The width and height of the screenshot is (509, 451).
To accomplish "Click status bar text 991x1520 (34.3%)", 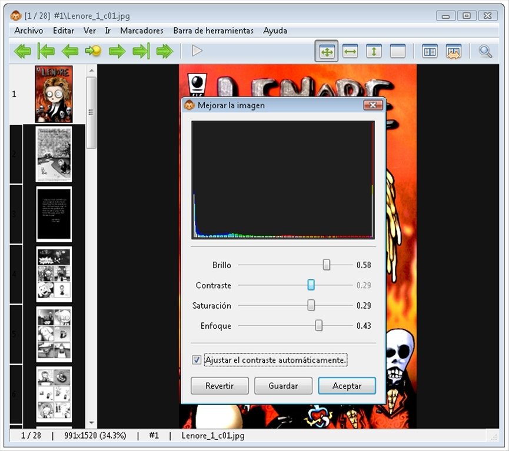I will [95, 436].
